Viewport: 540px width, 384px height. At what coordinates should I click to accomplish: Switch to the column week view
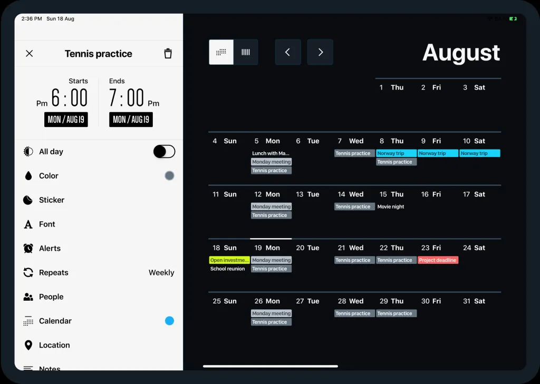tap(246, 52)
